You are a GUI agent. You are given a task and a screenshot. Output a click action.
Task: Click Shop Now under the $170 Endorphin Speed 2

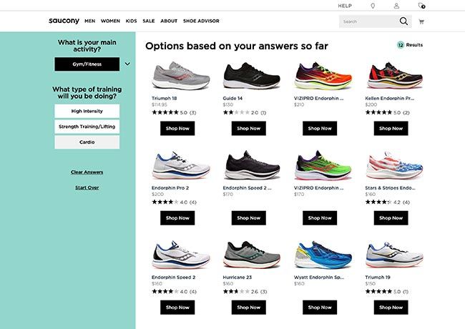pos(248,218)
